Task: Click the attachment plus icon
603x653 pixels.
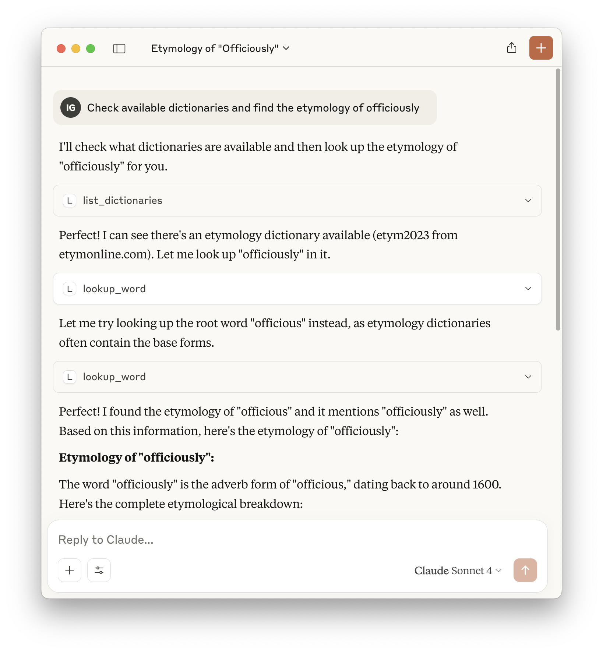Action: (70, 570)
